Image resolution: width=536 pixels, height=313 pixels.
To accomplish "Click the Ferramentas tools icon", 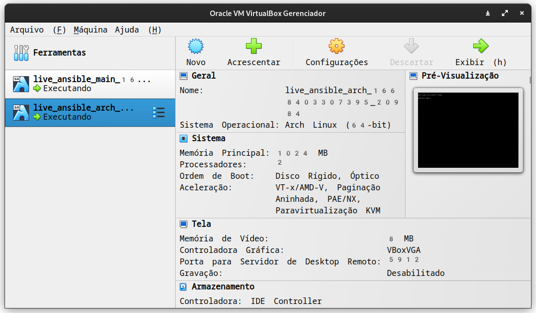I will point(21,53).
